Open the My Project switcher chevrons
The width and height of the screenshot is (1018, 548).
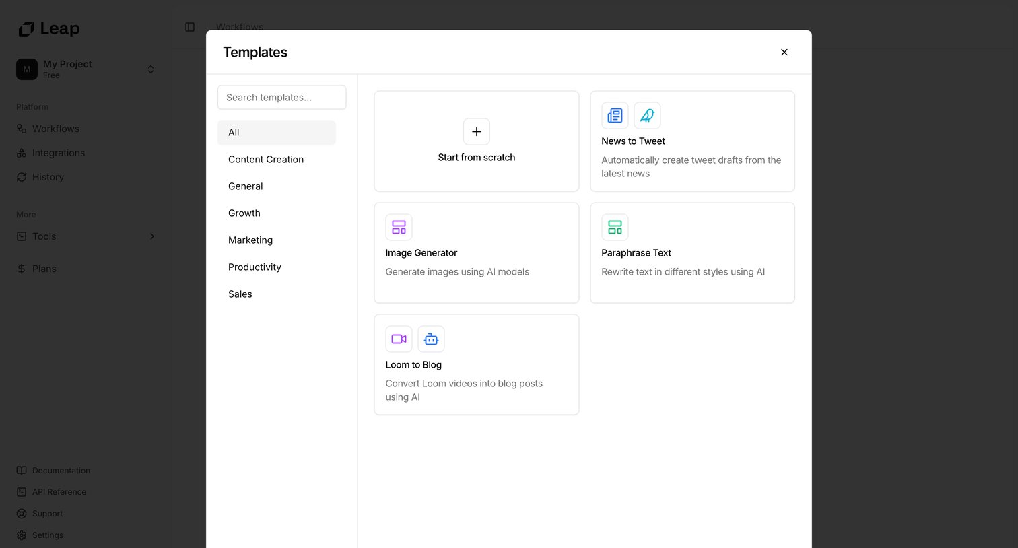[x=151, y=69]
